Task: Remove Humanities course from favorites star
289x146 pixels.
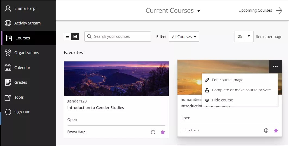Action: [276, 131]
